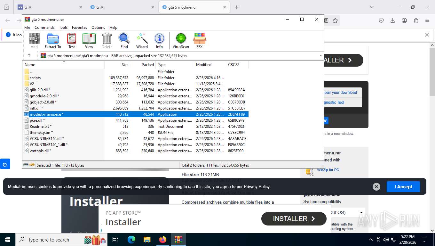Open the browser list-all-tabs chevron
The width and height of the screenshot is (435, 246).
pyautogui.click(x=371, y=7)
